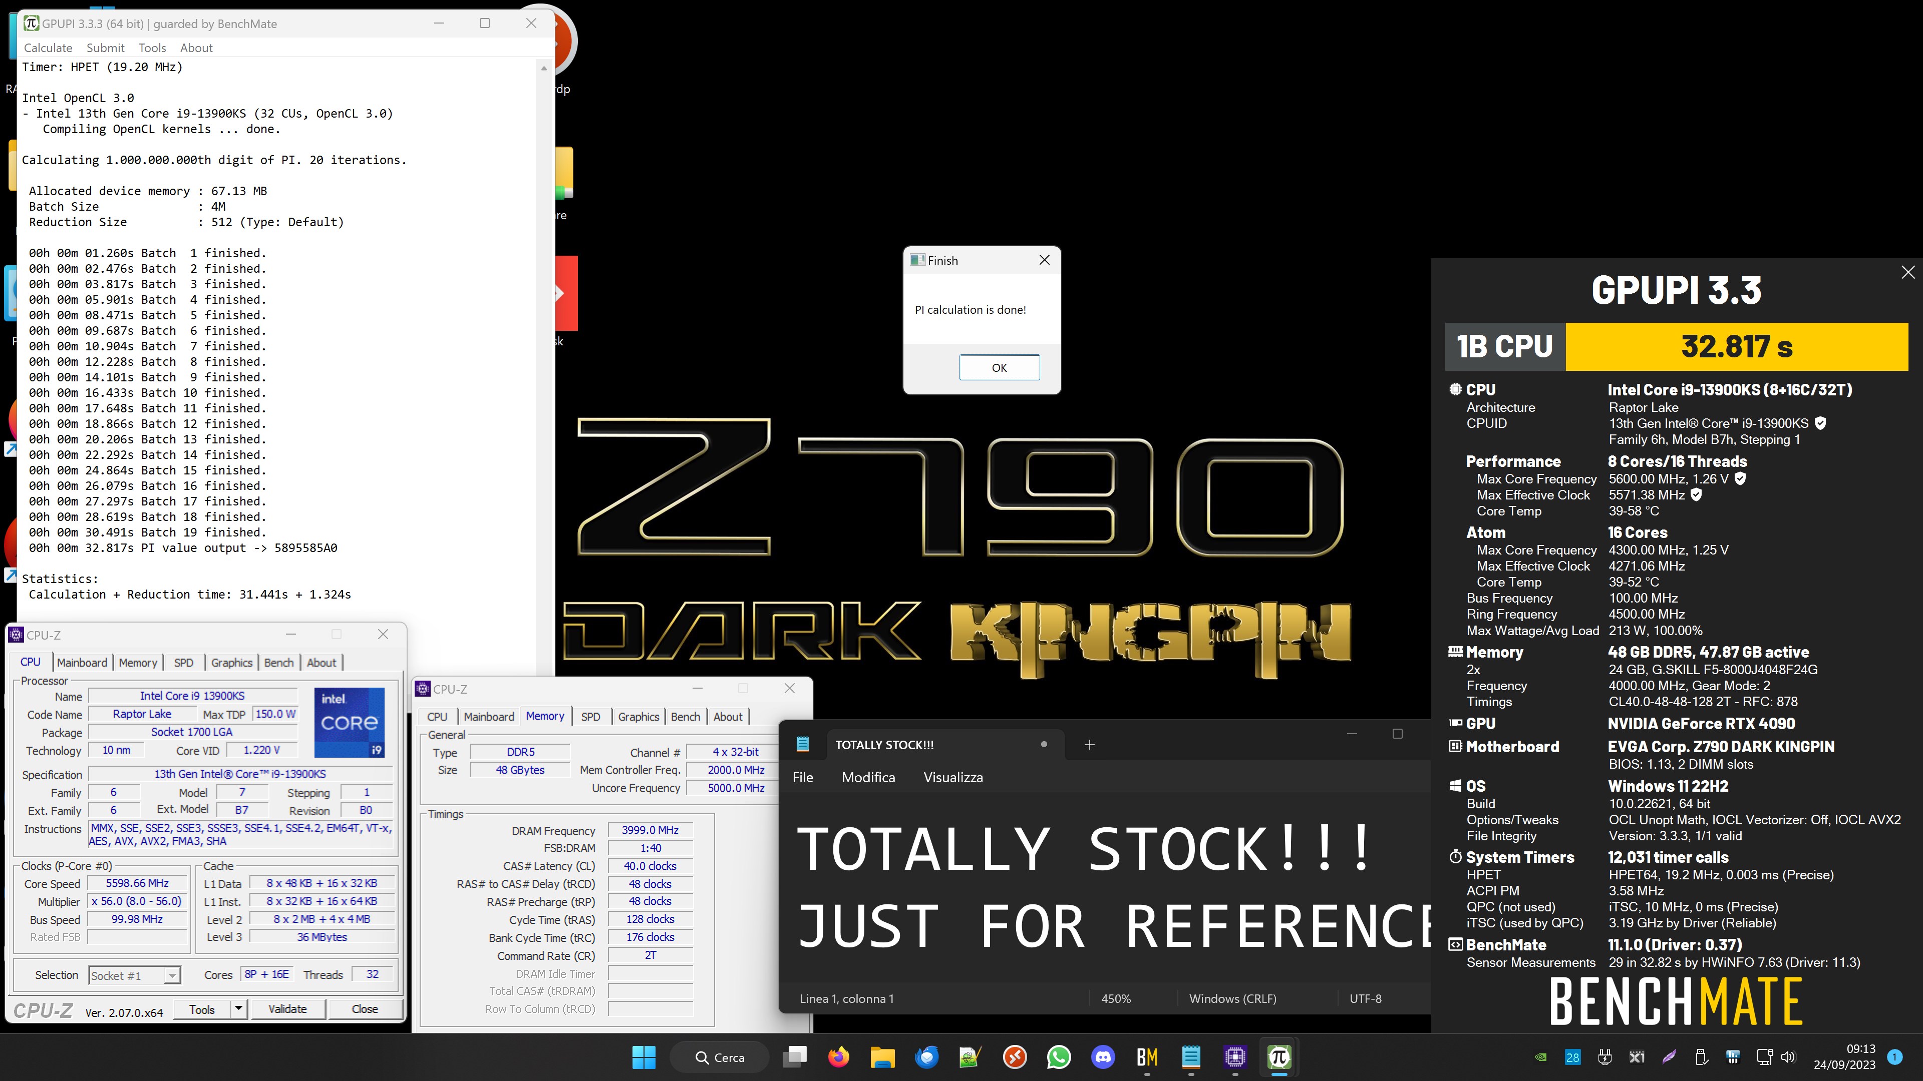The image size is (1923, 1081).
Task: Click the Core Speed value 5598.66 MHz
Action: 137,882
